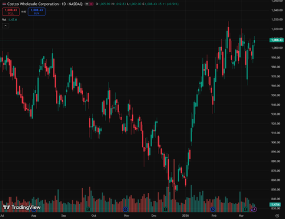This screenshot has height=219, width=285.
Task: Open the dividend marker near Nov
Action: click(125, 209)
